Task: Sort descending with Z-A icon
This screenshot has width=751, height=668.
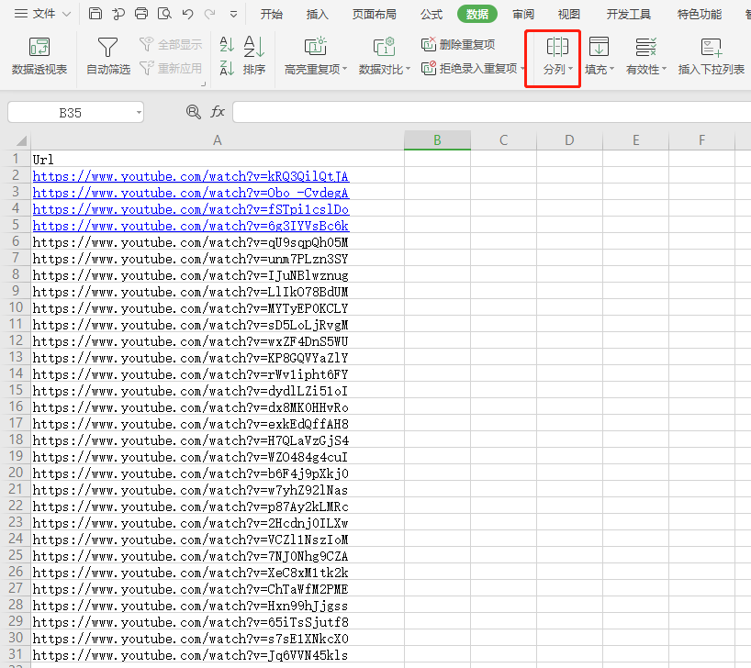Action: pyautogui.click(x=227, y=68)
